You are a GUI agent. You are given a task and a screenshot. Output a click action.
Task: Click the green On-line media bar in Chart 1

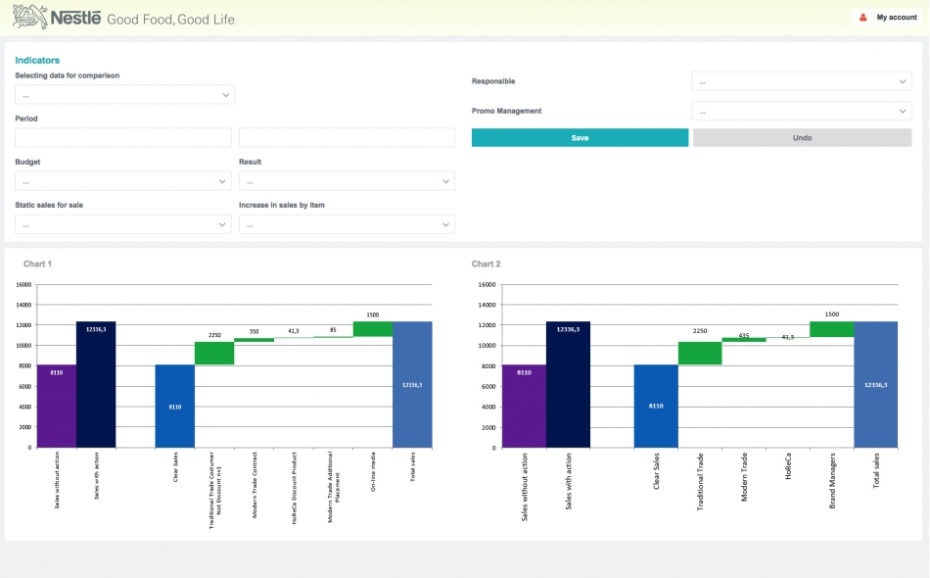tap(373, 329)
